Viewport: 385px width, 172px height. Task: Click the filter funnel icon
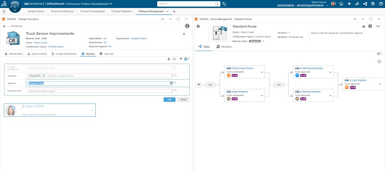[x=181, y=59]
